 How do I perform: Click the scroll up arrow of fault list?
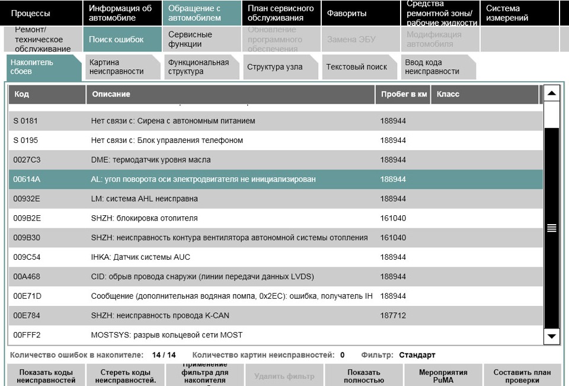point(552,93)
